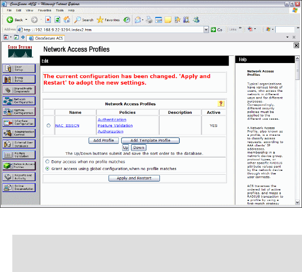The width and height of the screenshot is (302, 272).
Task: Select Deny access when no profile matches
Action: click(47, 161)
